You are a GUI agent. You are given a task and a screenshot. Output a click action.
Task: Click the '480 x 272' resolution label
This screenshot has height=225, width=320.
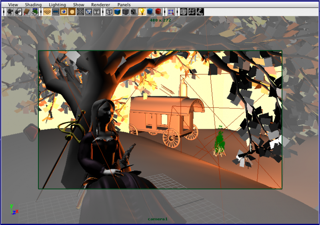click(160, 20)
